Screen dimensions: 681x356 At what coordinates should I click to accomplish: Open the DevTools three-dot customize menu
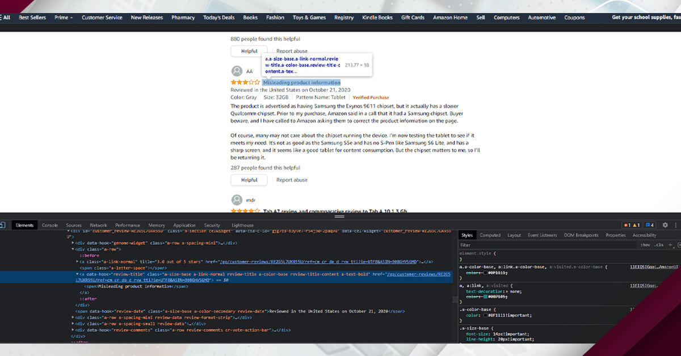click(x=677, y=225)
